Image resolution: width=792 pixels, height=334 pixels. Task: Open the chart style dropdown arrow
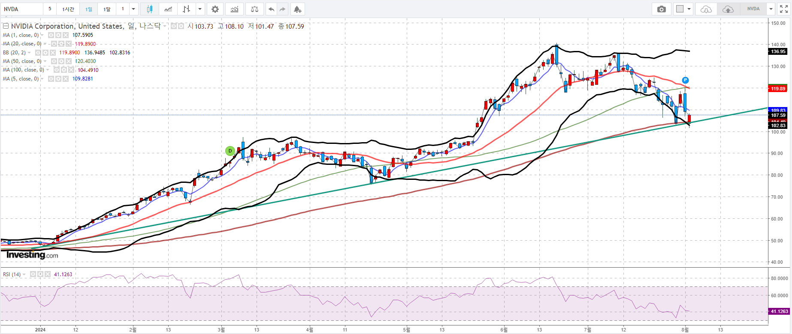point(200,9)
